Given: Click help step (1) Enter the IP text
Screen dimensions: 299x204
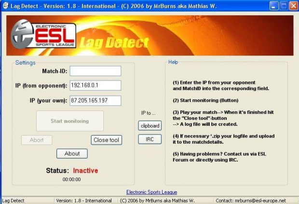Looking at the screenshot, I should coord(221,85).
